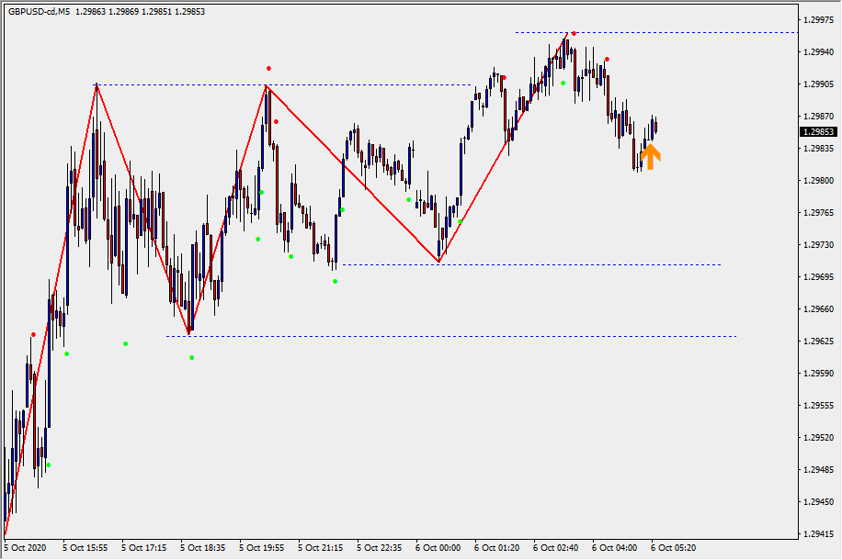Viewport: 842px width, 560px height.
Task: Click the 5 Oct 18:35 time label
Action: (x=202, y=547)
